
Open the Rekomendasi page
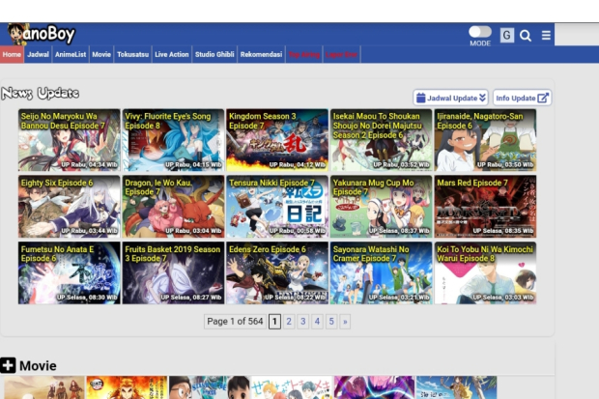click(261, 55)
